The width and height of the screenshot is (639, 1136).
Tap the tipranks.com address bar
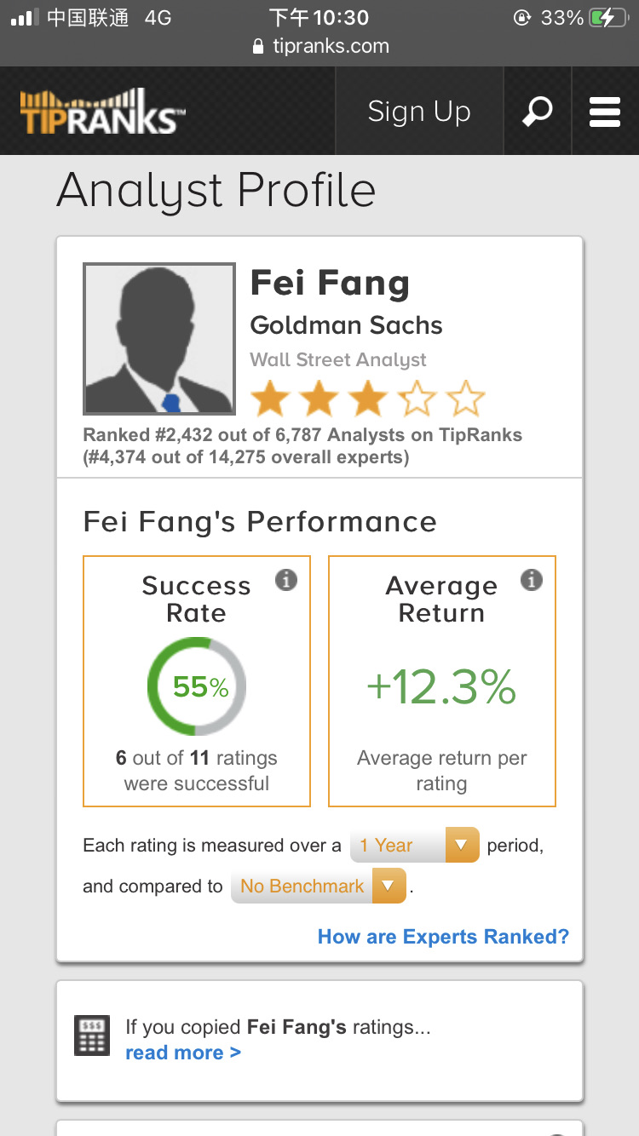click(320, 47)
